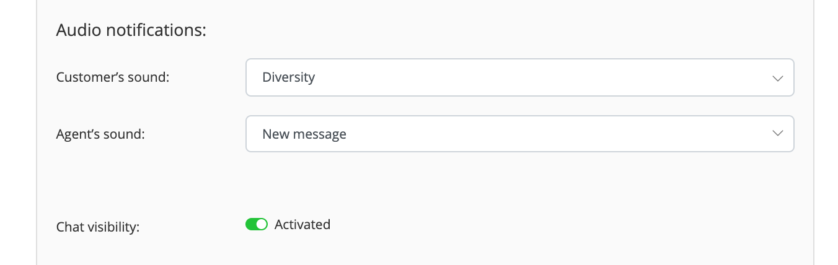Click the chevron in Customer's sound field
This screenshot has width=838, height=265.
click(x=777, y=78)
